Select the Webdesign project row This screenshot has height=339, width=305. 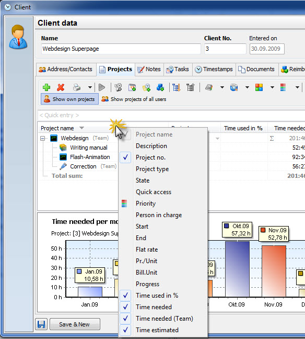coord(75,138)
